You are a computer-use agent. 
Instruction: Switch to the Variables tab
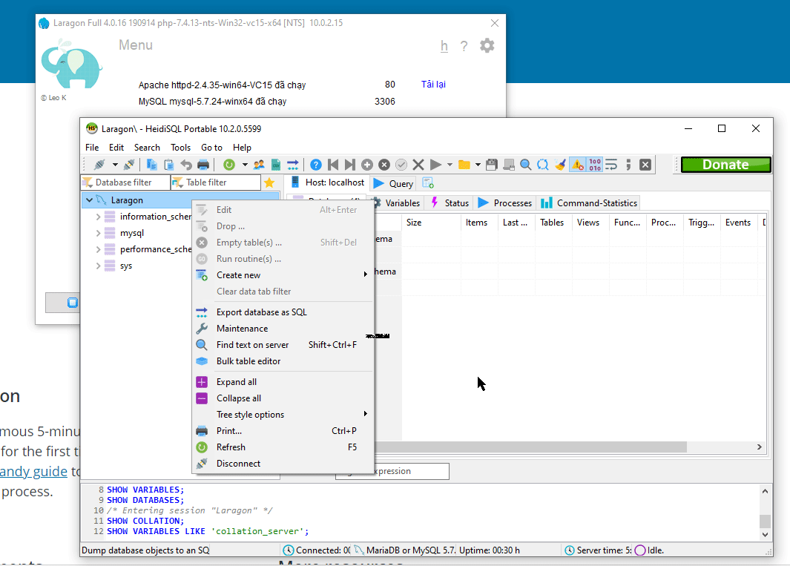pyautogui.click(x=397, y=203)
